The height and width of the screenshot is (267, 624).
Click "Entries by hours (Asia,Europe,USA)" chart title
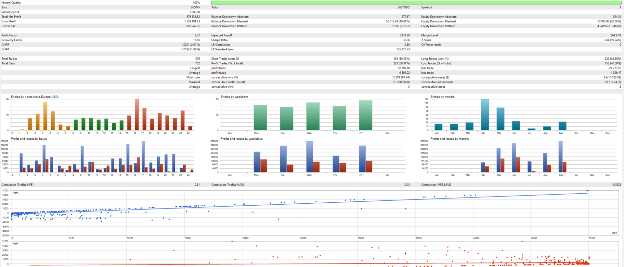[34, 97]
